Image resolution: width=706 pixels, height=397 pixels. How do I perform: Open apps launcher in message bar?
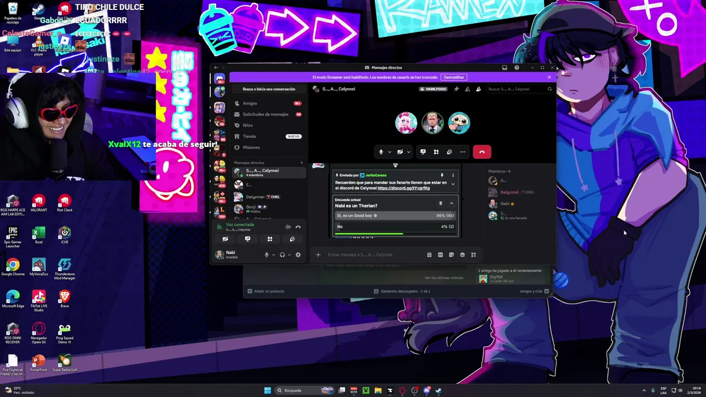pyautogui.click(x=473, y=255)
